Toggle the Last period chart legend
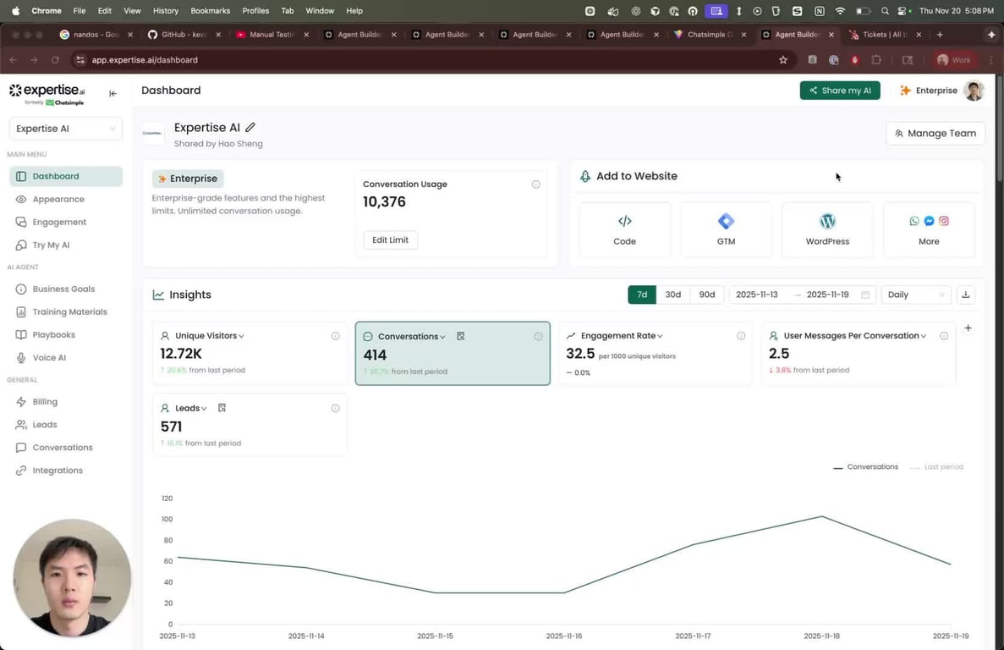1004x650 pixels. pyautogui.click(x=937, y=467)
